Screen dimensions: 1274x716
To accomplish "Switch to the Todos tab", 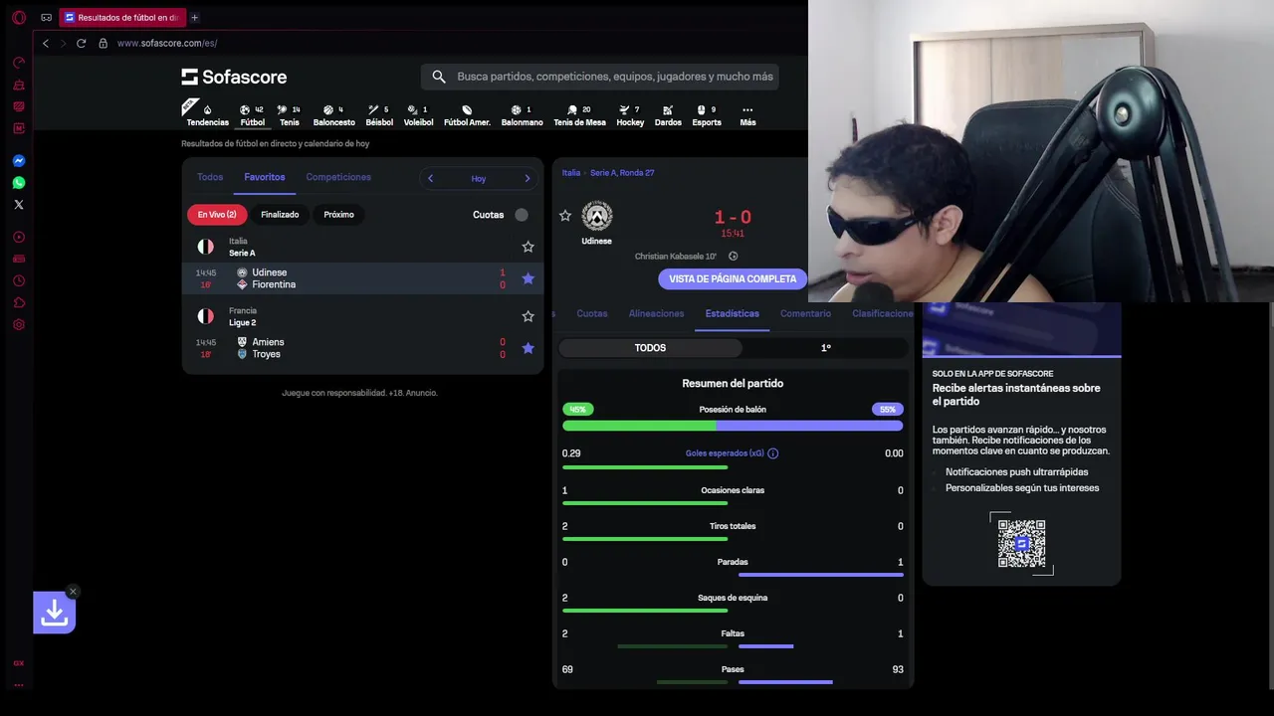I will click(x=210, y=177).
